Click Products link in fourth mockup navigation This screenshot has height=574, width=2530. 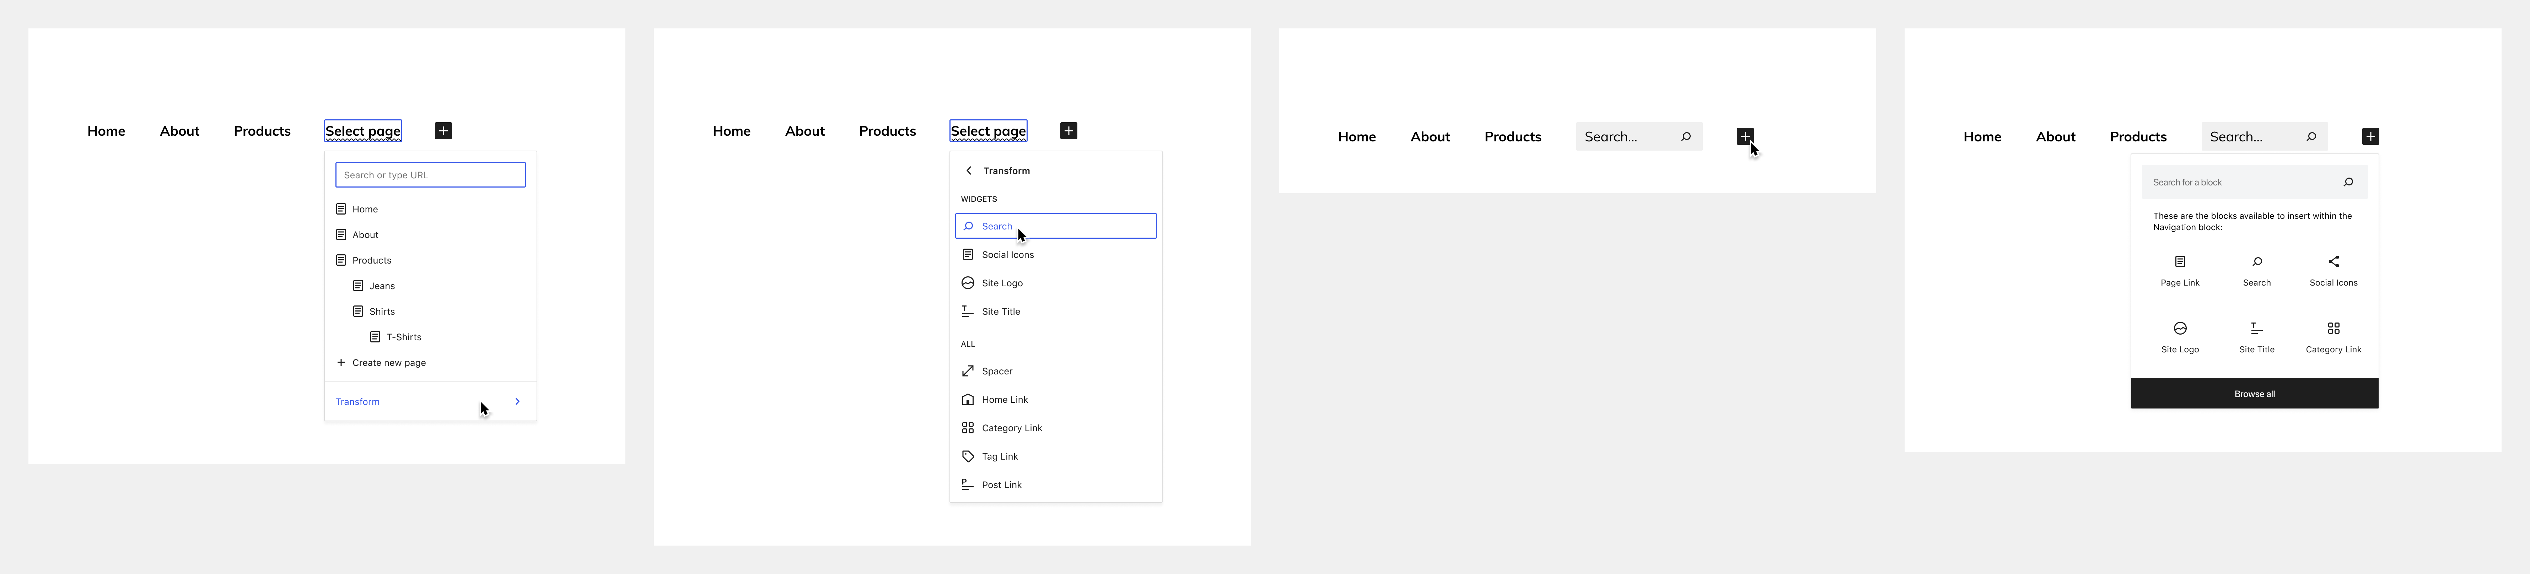[2138, 136]
